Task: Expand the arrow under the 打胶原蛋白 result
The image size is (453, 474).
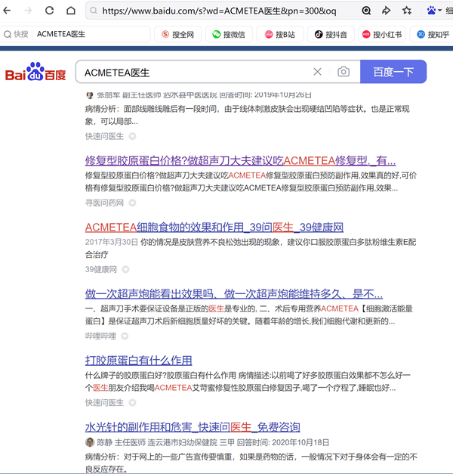Action: tap(132, 403)
